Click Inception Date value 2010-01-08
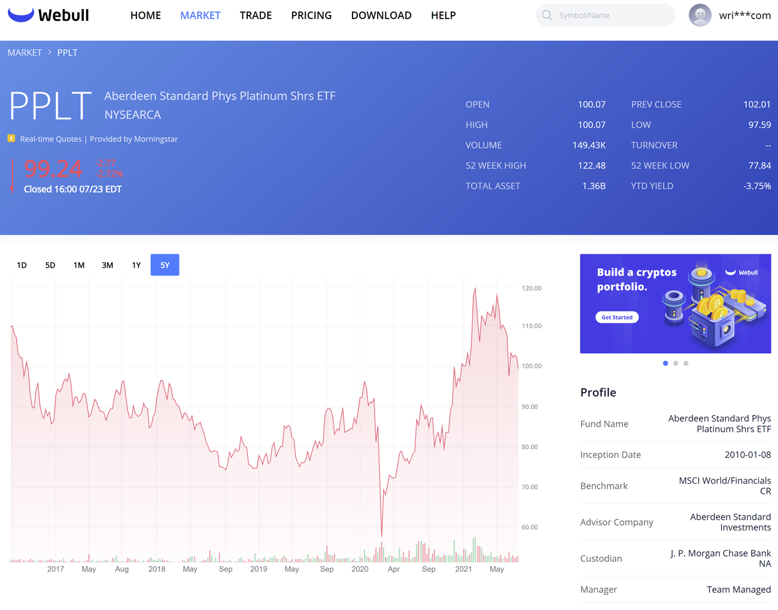 tap(747, 455)
